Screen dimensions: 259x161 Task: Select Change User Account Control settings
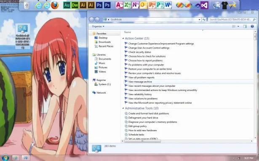tap(149, 48)
